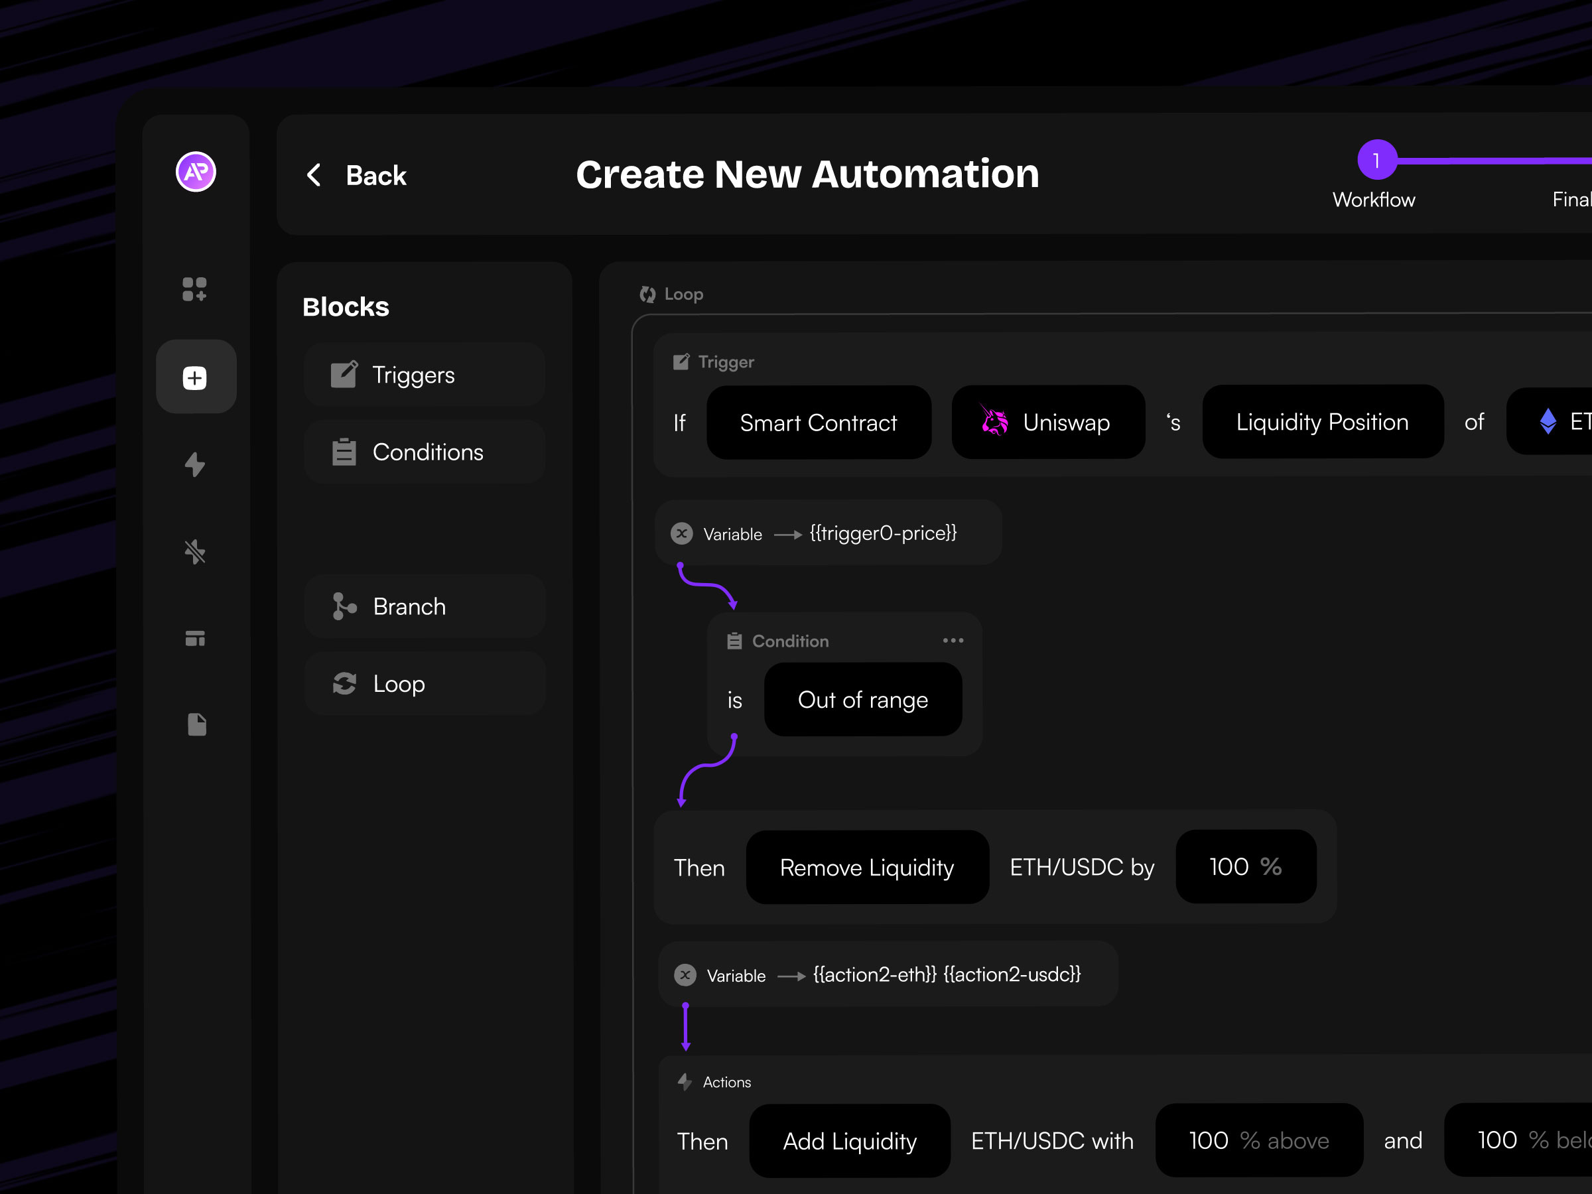Click the 100 % value field for Remove Liquidity
1592x1194 pixels.
pyautogui.click(x=1244, y=866)
